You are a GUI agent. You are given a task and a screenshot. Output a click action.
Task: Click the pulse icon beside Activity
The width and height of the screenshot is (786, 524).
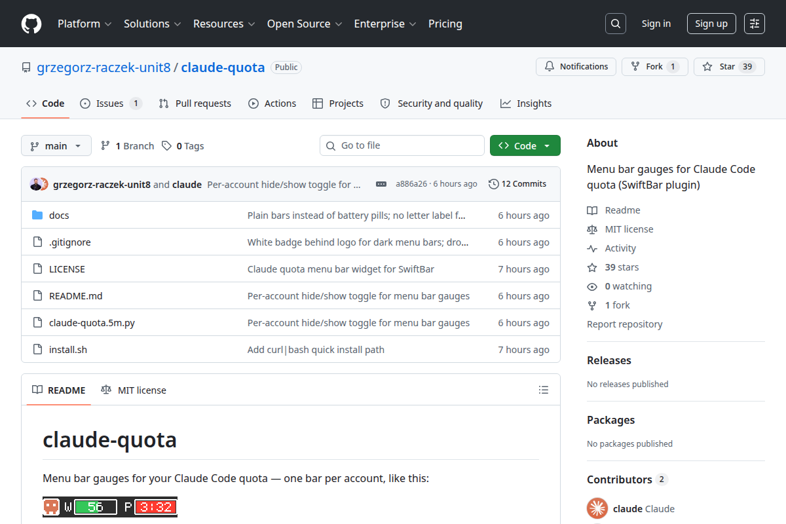tap(592, 248)
